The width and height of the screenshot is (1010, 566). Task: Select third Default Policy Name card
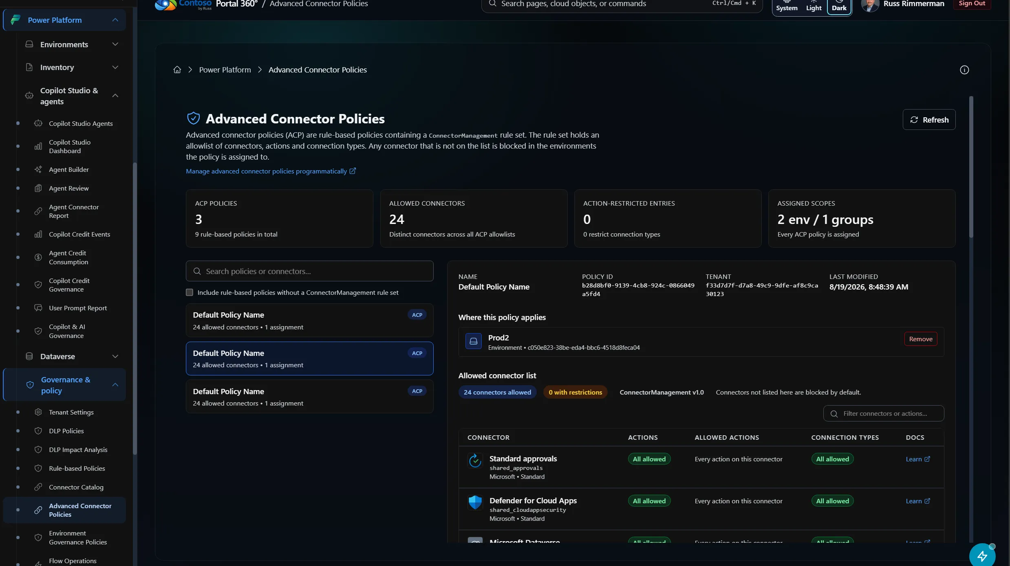309,397
